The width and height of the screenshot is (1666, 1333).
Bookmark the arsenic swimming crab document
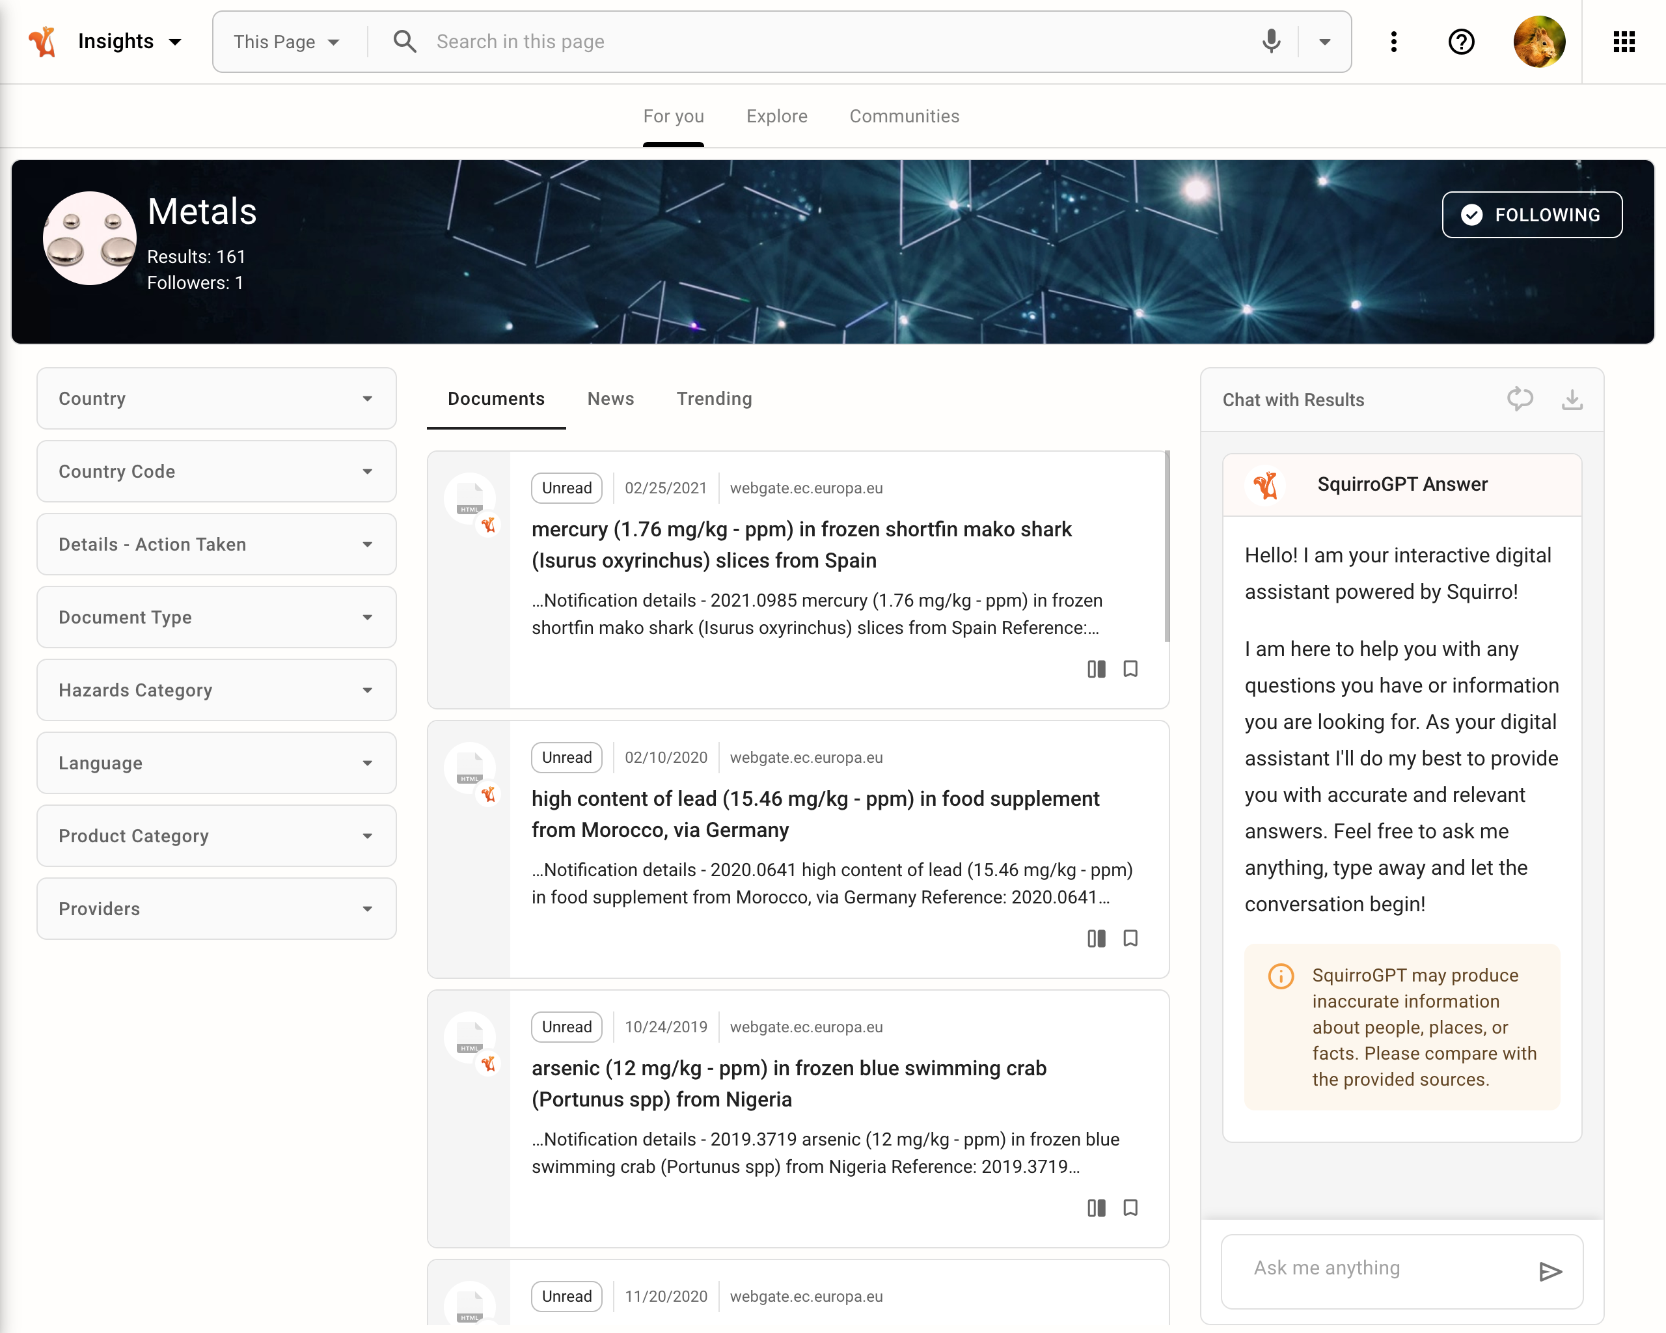click(x=1130, y=1209)
